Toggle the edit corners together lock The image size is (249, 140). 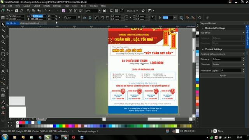[130, 17]
